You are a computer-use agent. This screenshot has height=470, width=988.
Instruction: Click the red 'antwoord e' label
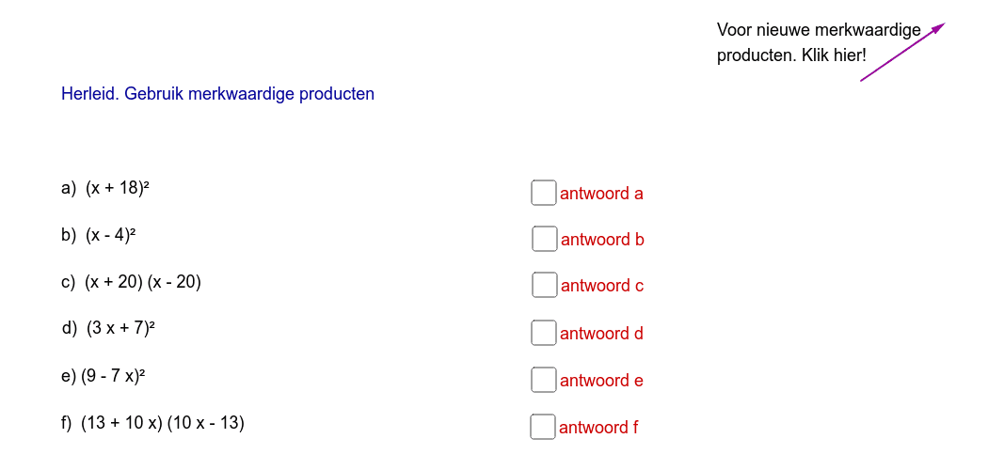[x=602, y=381]
